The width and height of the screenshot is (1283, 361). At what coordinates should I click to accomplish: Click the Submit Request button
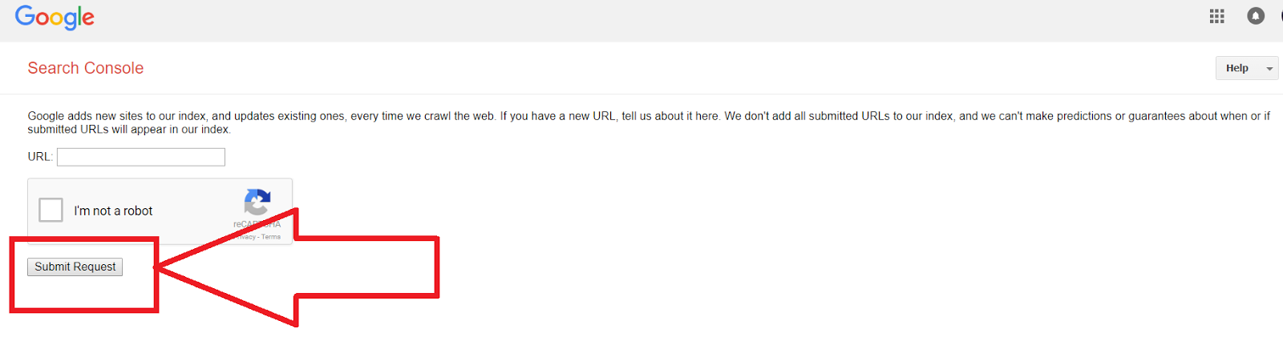[75, 267]
